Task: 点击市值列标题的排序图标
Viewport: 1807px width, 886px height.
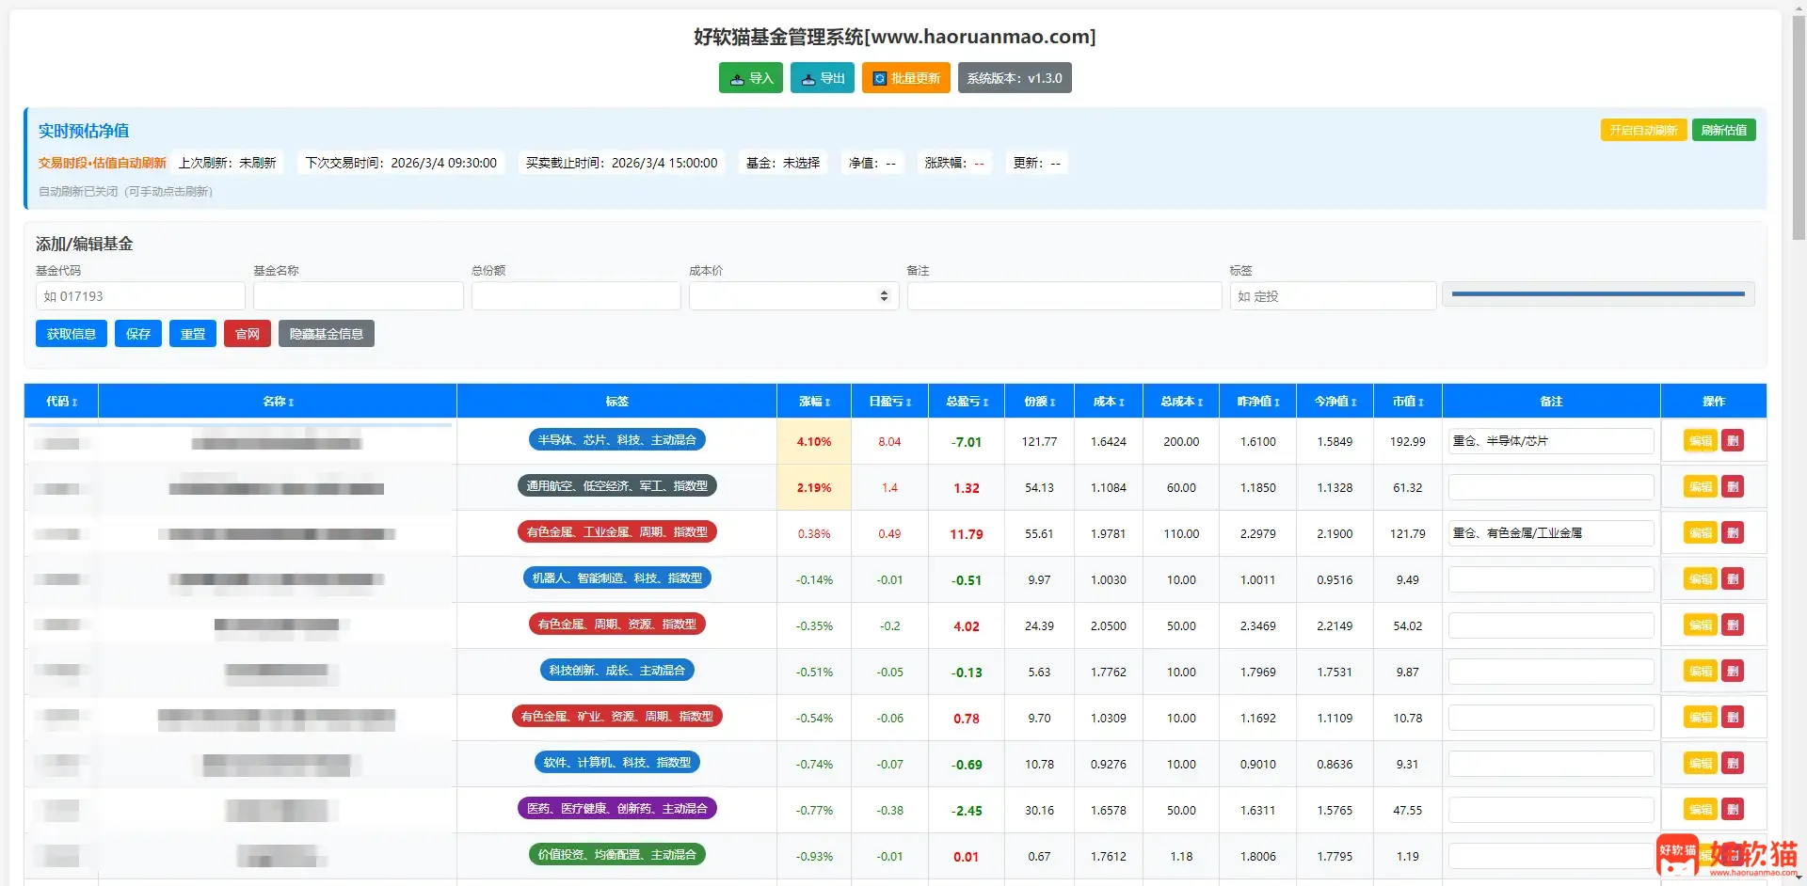Action: point(1422,401)
